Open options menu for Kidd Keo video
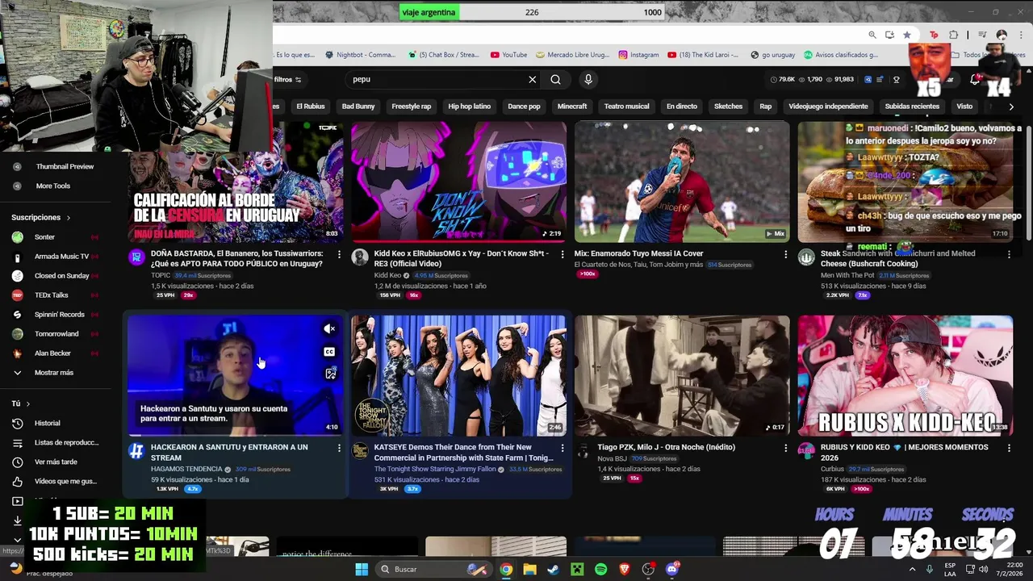 tap(563, 254)
